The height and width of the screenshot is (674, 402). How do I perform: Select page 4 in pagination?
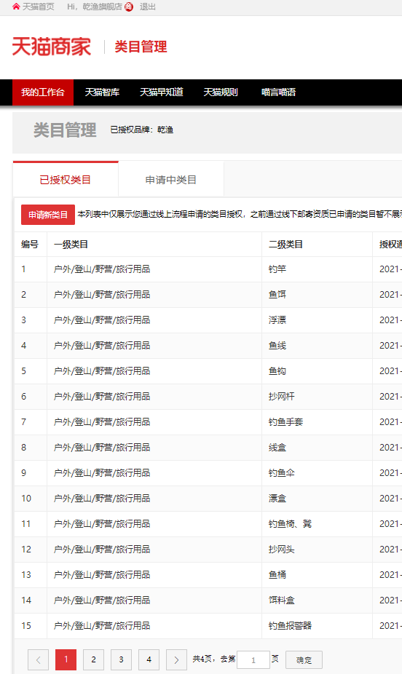pos(149,660)
